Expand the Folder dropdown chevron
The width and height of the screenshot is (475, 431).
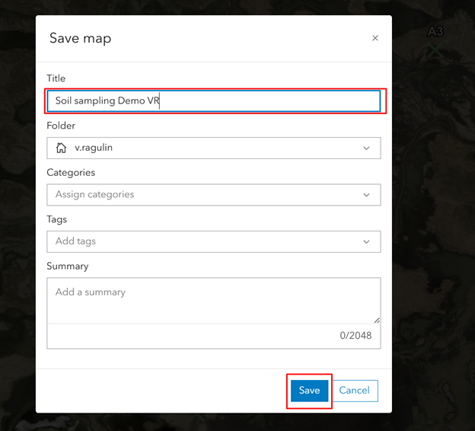(x=367, y=148)
